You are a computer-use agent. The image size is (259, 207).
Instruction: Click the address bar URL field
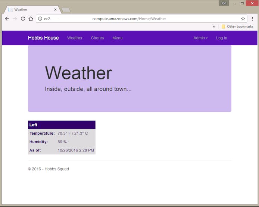141,19
